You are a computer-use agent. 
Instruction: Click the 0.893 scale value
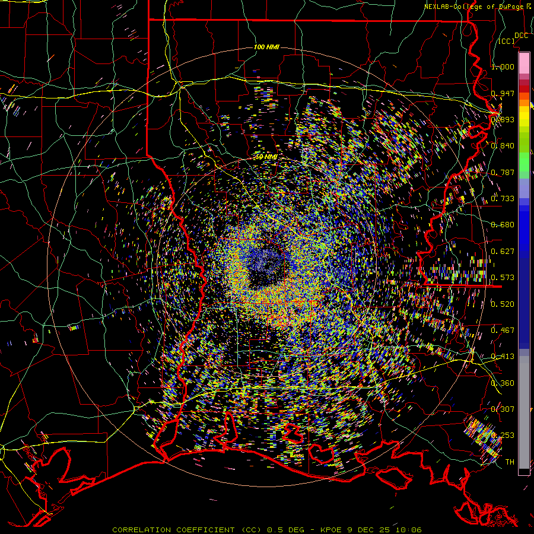(503, 119)
